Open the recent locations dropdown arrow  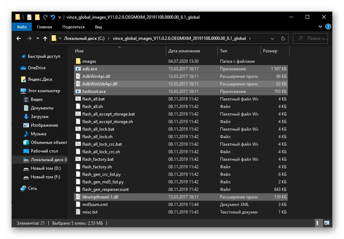[38, 38]
